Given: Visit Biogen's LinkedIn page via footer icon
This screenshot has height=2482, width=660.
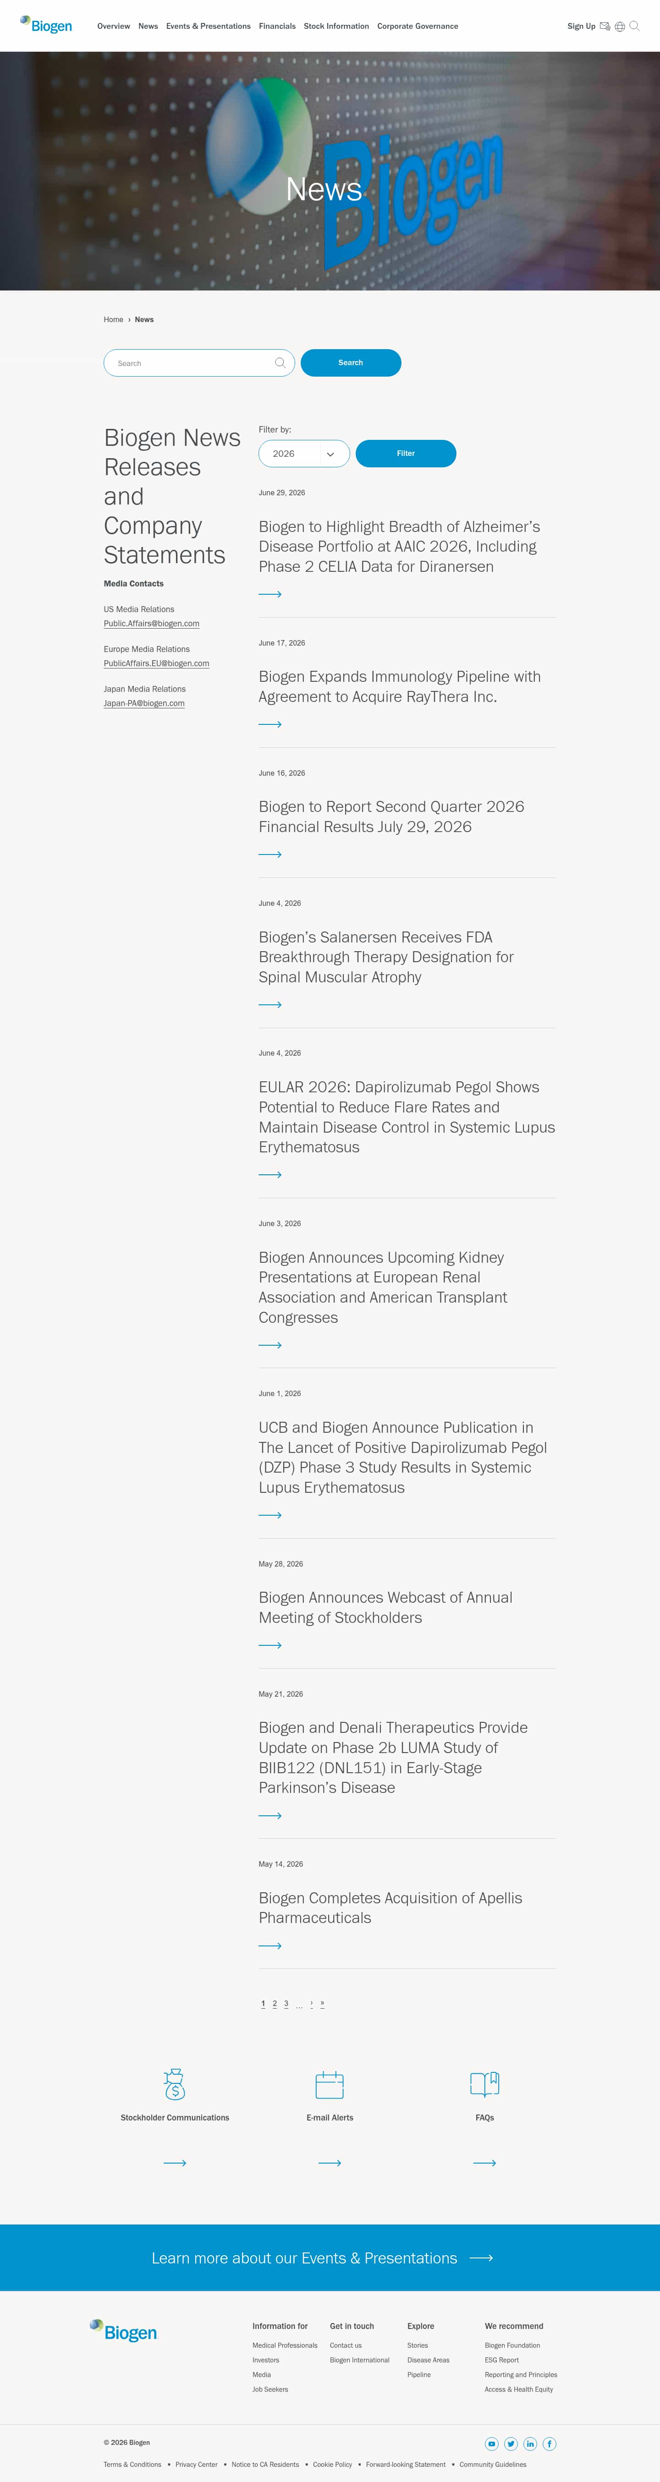Looking at the screenshot, I should (530, 2444).
